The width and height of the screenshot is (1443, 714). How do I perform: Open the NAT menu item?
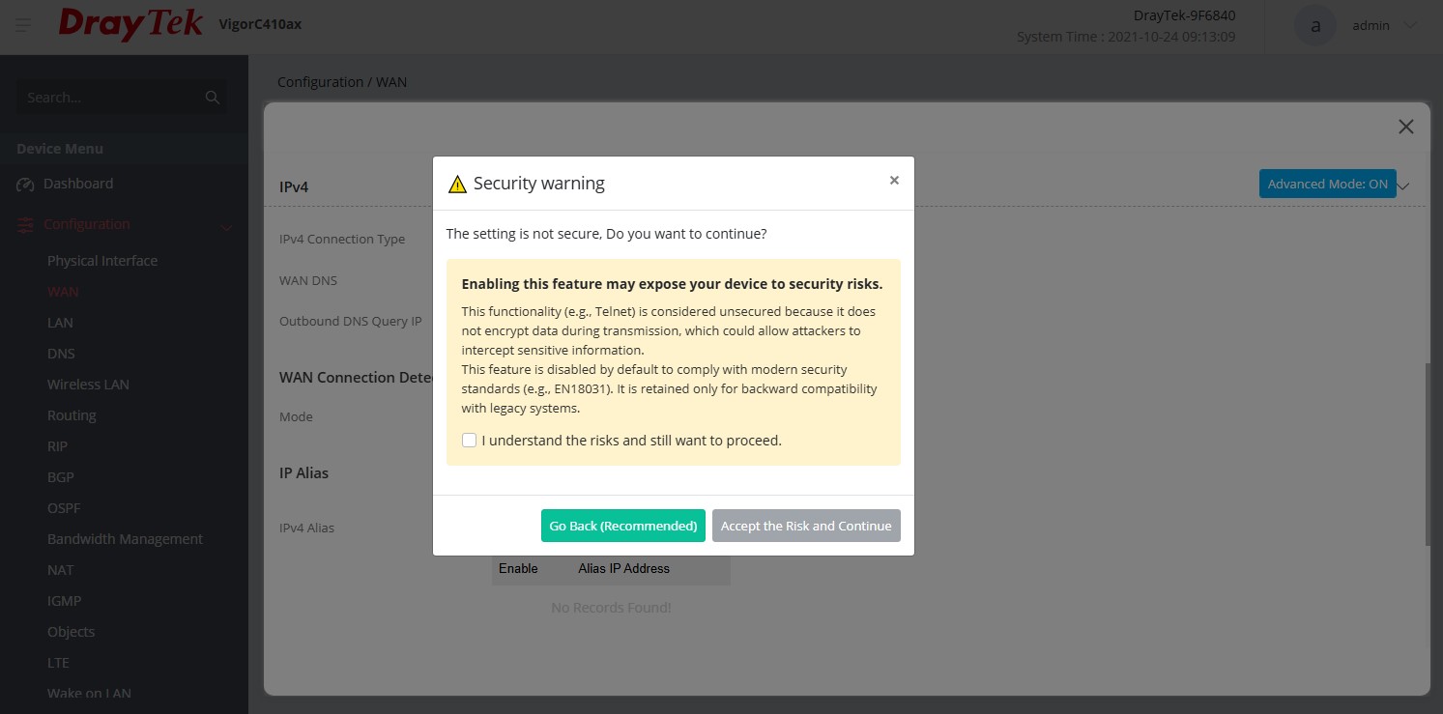coord(61,570)
